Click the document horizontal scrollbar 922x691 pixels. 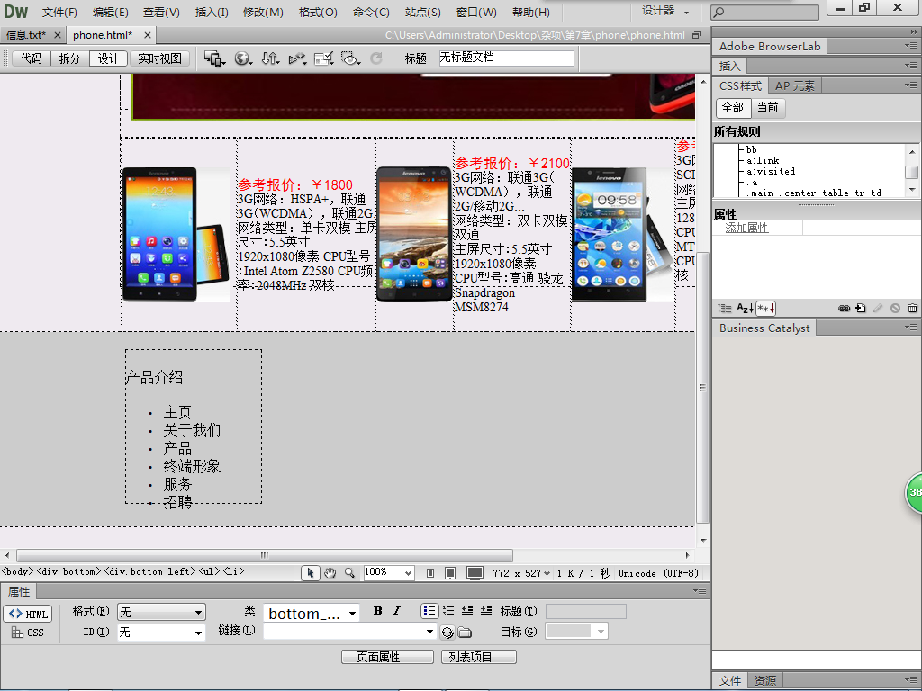tap(265, 555)
